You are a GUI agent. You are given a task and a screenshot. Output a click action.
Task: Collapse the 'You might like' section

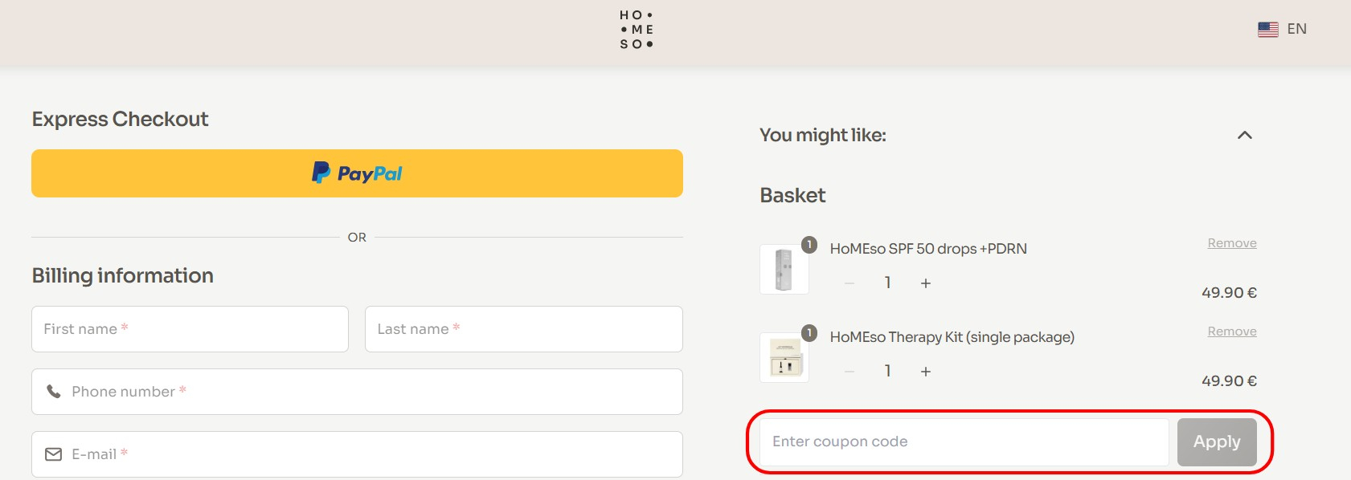(1244, 135)
